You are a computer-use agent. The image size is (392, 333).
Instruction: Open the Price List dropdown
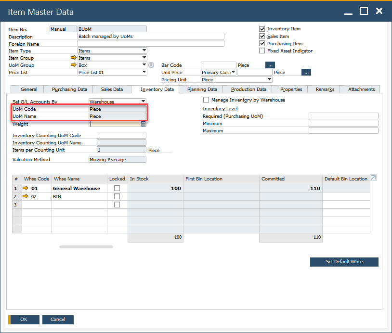pyautogui.click(x=144, y=72)
